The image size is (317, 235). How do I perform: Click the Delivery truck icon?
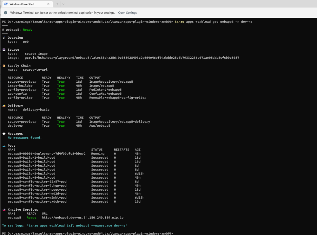(4, 106)
